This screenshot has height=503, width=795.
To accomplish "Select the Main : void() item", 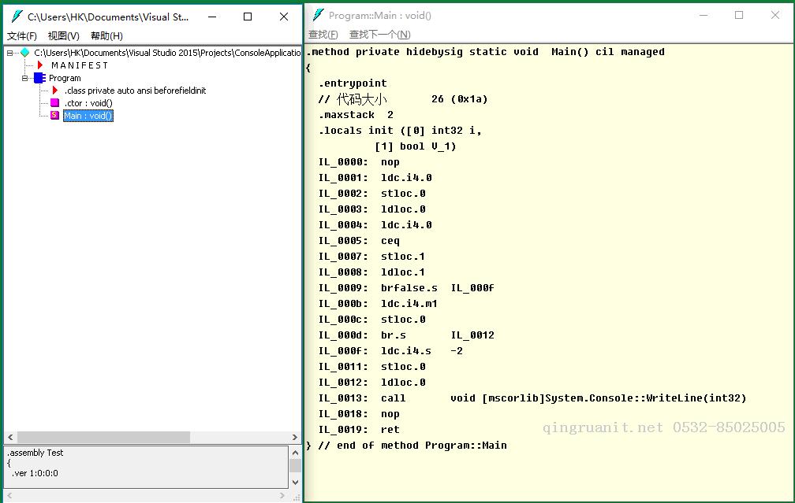I will pyautogui.click(x=88, y=116).
